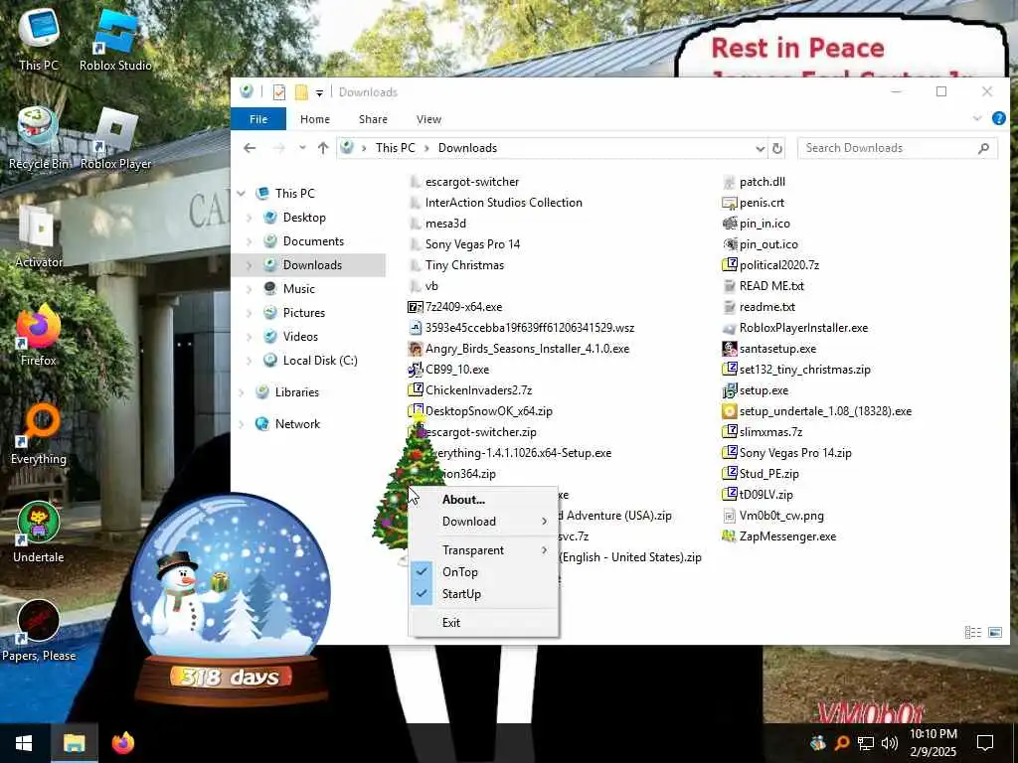Select Documents in the navigation pane
This screenshot has width=1018, height=763.
pyautogui.click(x=313, y=241)
